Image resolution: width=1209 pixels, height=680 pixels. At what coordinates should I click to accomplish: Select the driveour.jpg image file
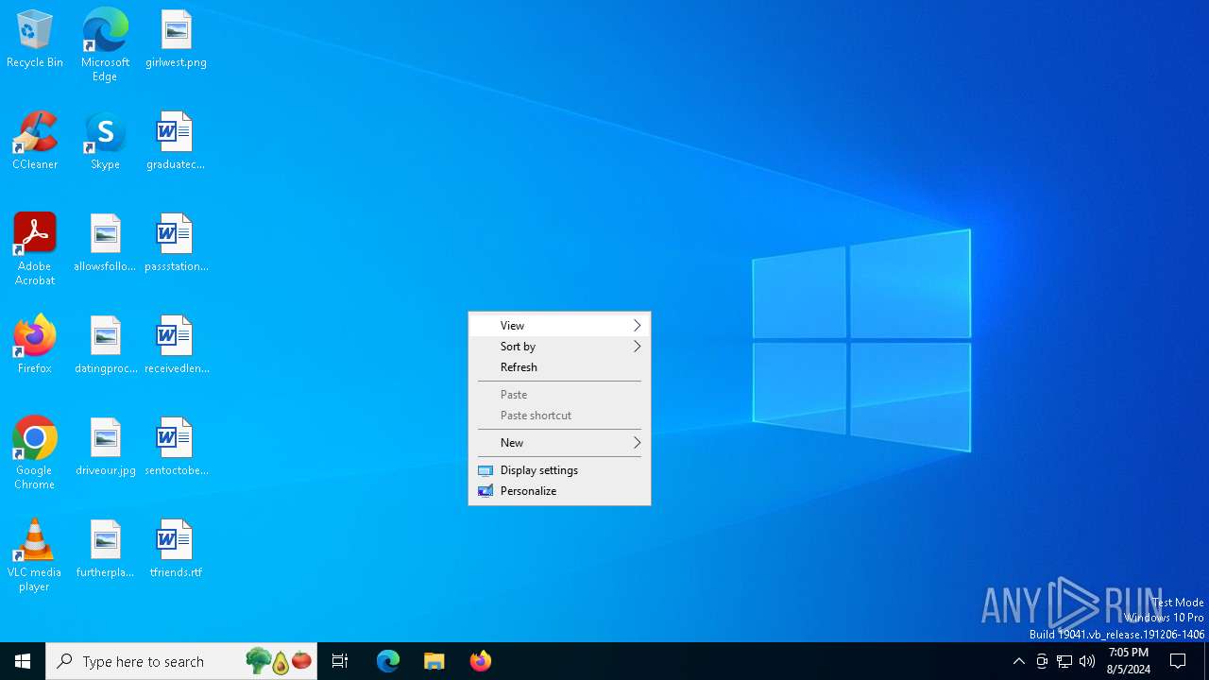[105, 448]
